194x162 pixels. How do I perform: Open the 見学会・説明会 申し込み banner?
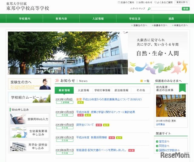click(x=29, y=146)
